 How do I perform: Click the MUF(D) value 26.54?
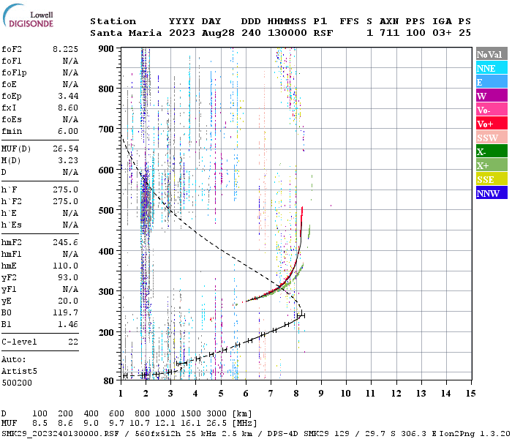click(66, 149)
